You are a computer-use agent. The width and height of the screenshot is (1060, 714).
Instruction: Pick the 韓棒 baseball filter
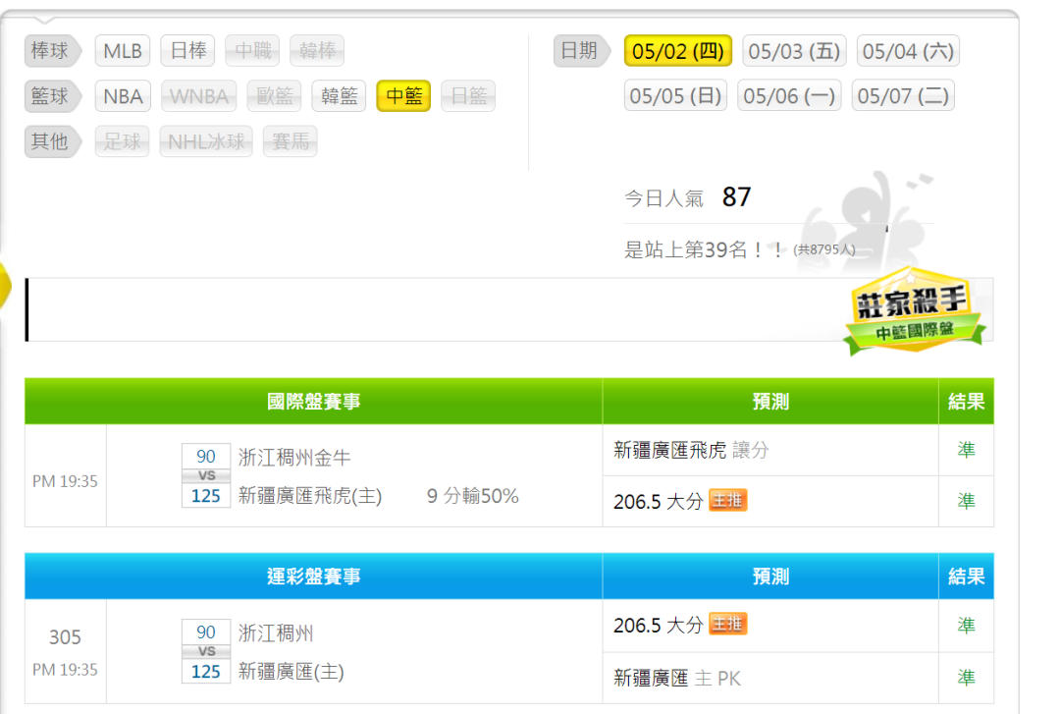coord(317,51)
